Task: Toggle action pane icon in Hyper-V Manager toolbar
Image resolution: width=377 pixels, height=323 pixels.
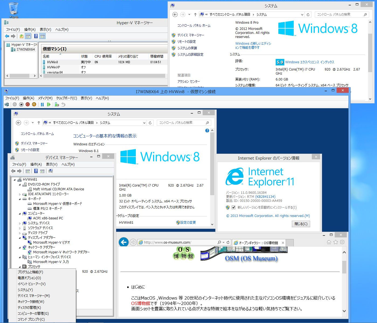Action: tap(42, 36)
